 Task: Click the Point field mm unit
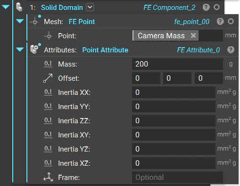point(231,35)
